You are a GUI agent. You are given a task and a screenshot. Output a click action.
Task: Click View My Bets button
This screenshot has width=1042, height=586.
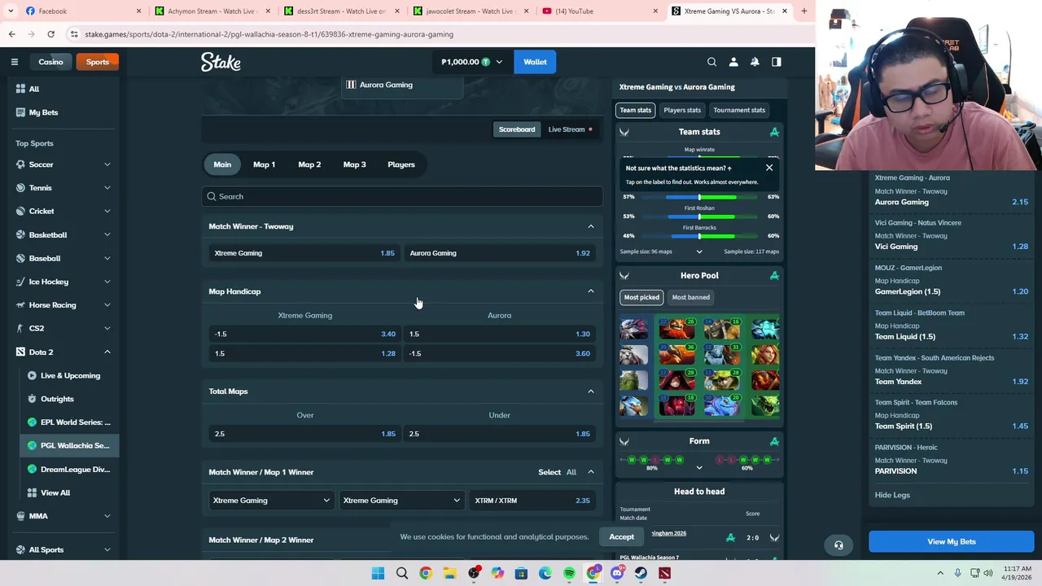pyautogui.click(x=951, y=542)
